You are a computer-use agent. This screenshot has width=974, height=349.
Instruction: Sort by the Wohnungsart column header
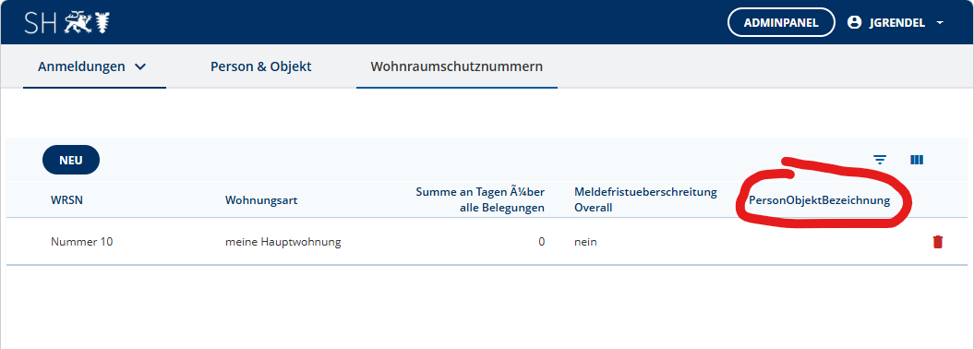click(261, 200)
